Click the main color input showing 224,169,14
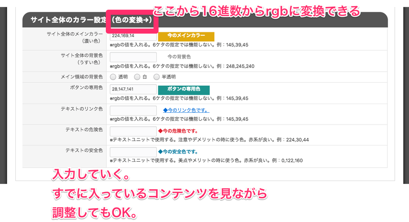The width and height of the screenshot is (409, 222). (133, 36)
